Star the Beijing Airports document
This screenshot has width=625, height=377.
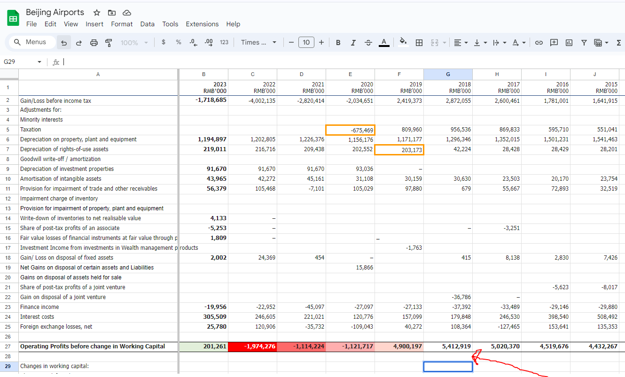pos(97,13)
